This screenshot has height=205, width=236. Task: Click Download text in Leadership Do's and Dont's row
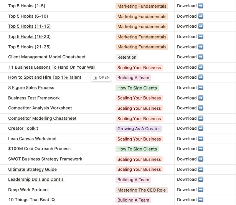pos(187,179)
